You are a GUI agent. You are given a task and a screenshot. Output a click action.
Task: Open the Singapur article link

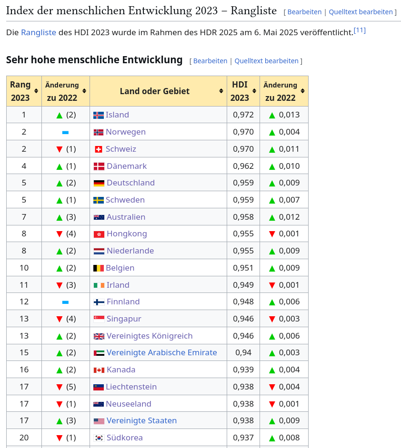(x=124, y=319)
